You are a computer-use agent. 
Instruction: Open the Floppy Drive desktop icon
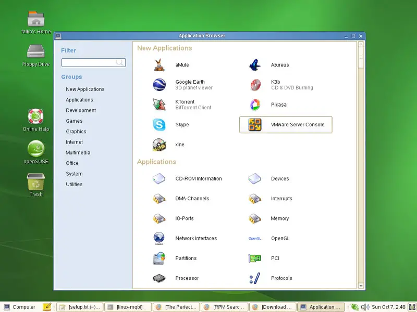click(x=36, y=51)
